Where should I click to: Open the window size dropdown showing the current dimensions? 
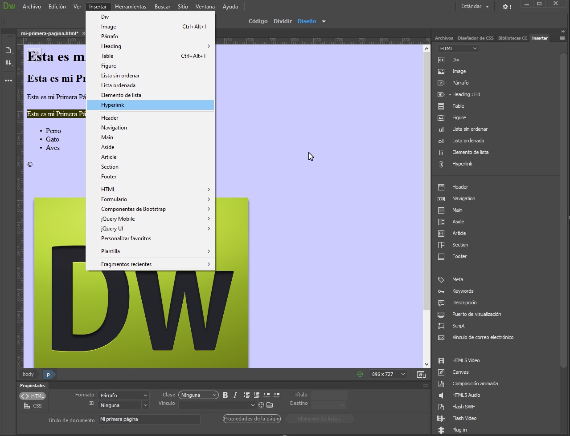click(x=388, y=374)
